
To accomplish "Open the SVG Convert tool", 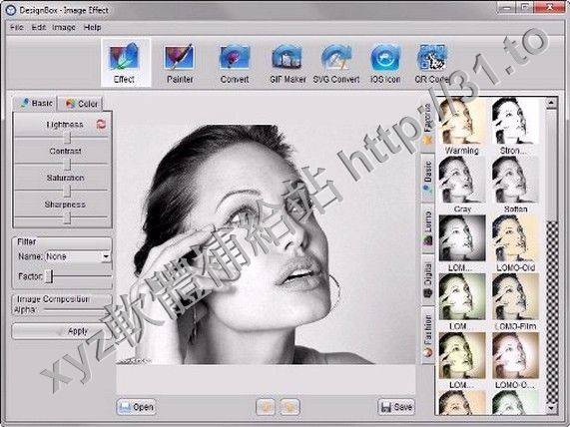I will (336, 63).
